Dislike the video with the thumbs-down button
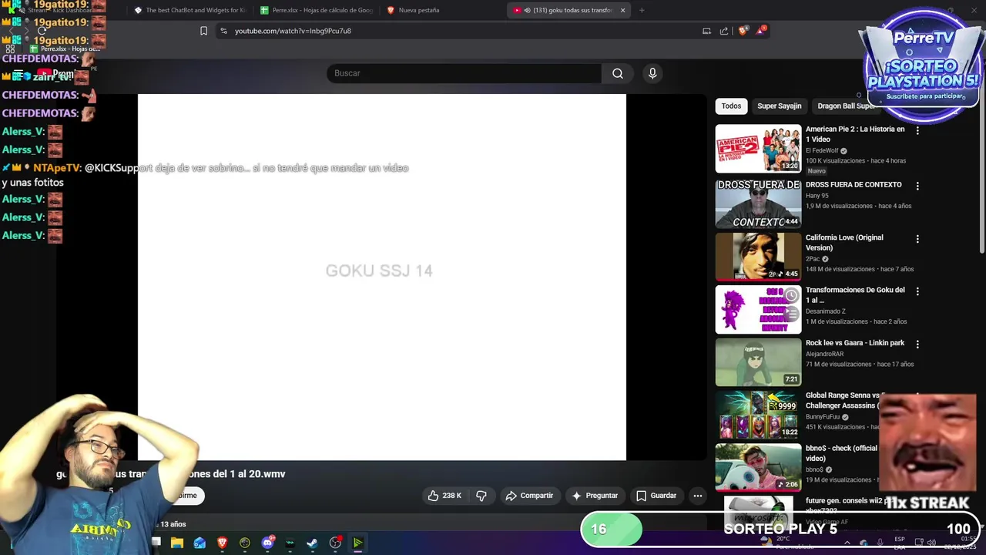 pyautogui.click(x=481, y=496)
